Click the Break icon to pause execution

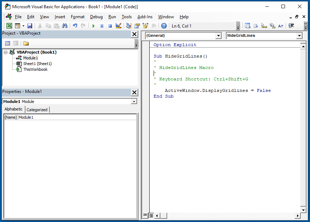[x=102, y=25]
